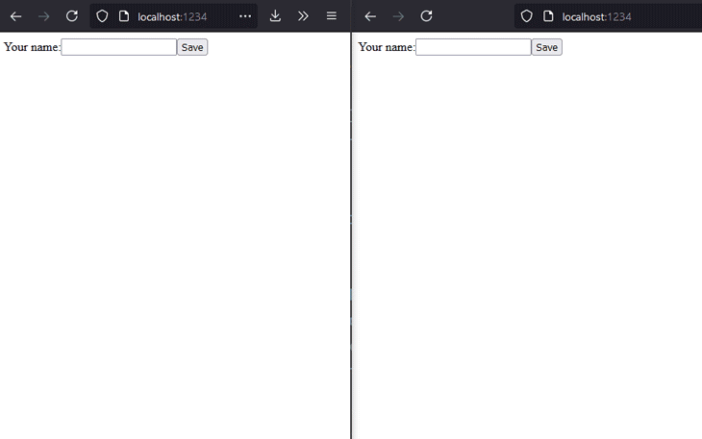
Task: Open the shield tracking protection icon in left browser
Action: click(x=102, y=16)
